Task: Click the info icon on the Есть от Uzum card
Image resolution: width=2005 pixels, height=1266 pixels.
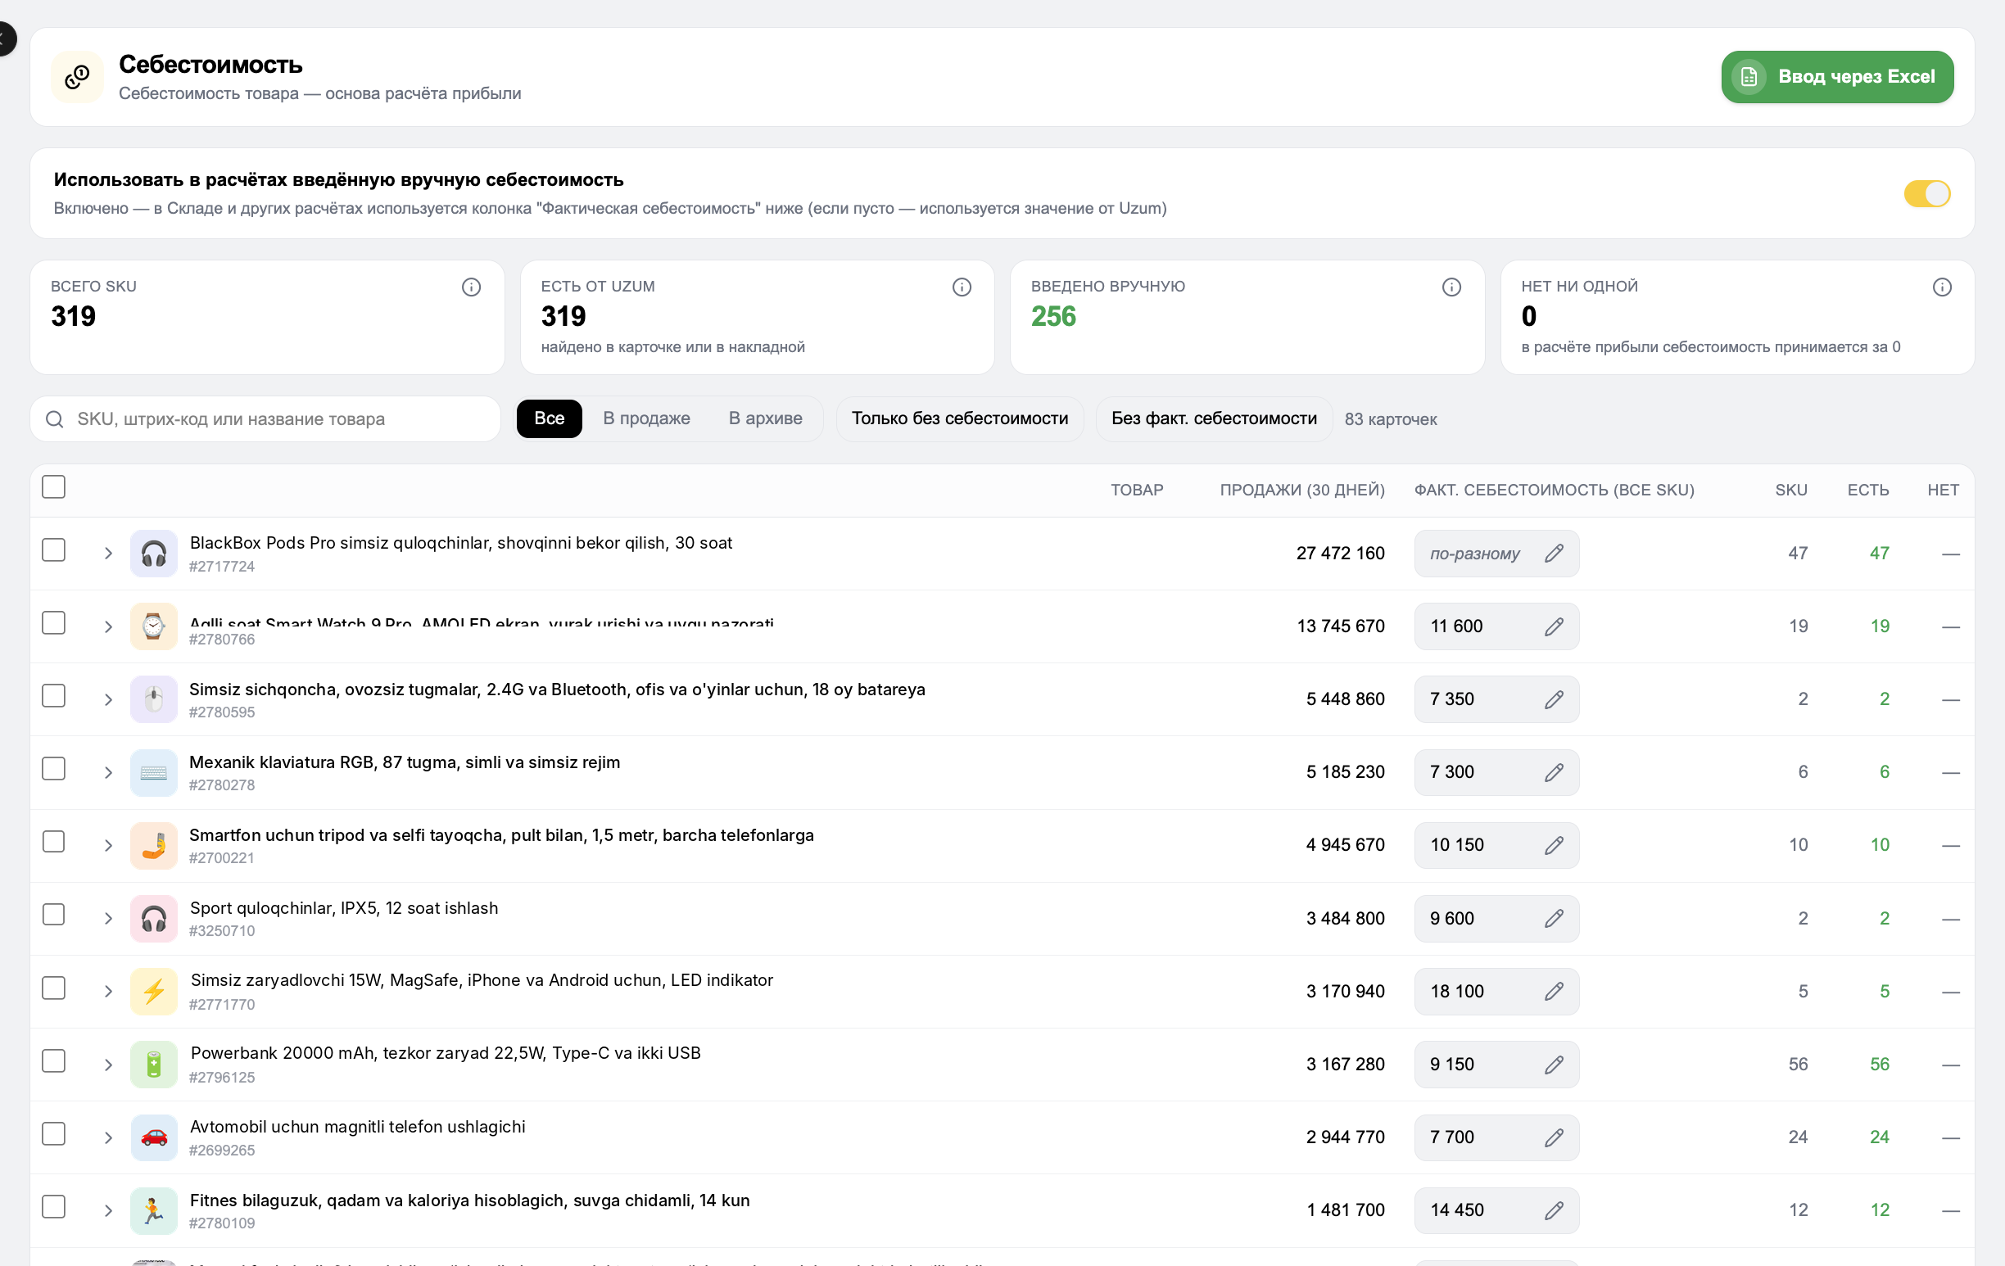Action: coord(962,287)
